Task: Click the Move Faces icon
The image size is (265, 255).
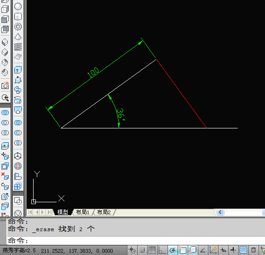Action: point(5,156)
